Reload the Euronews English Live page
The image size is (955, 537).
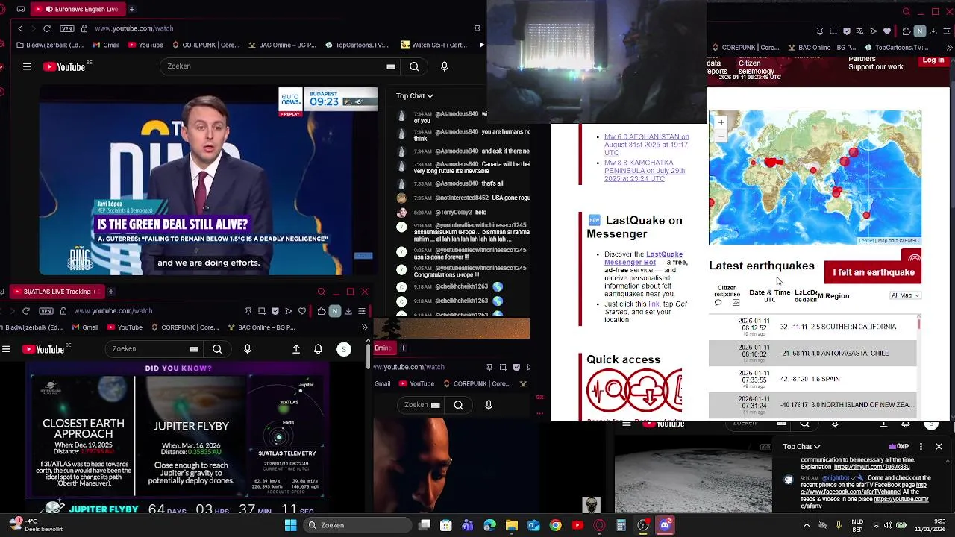[x=47, y=28]
